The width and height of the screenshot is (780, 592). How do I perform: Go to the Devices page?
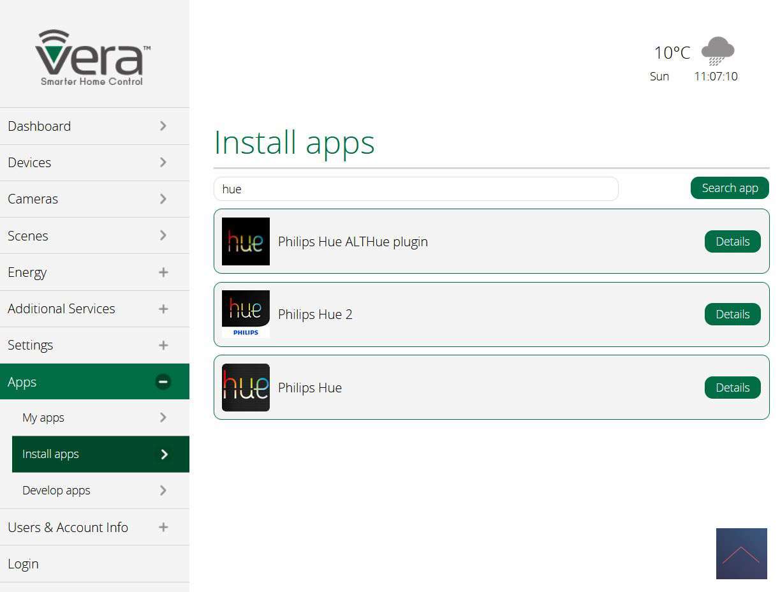29,163
